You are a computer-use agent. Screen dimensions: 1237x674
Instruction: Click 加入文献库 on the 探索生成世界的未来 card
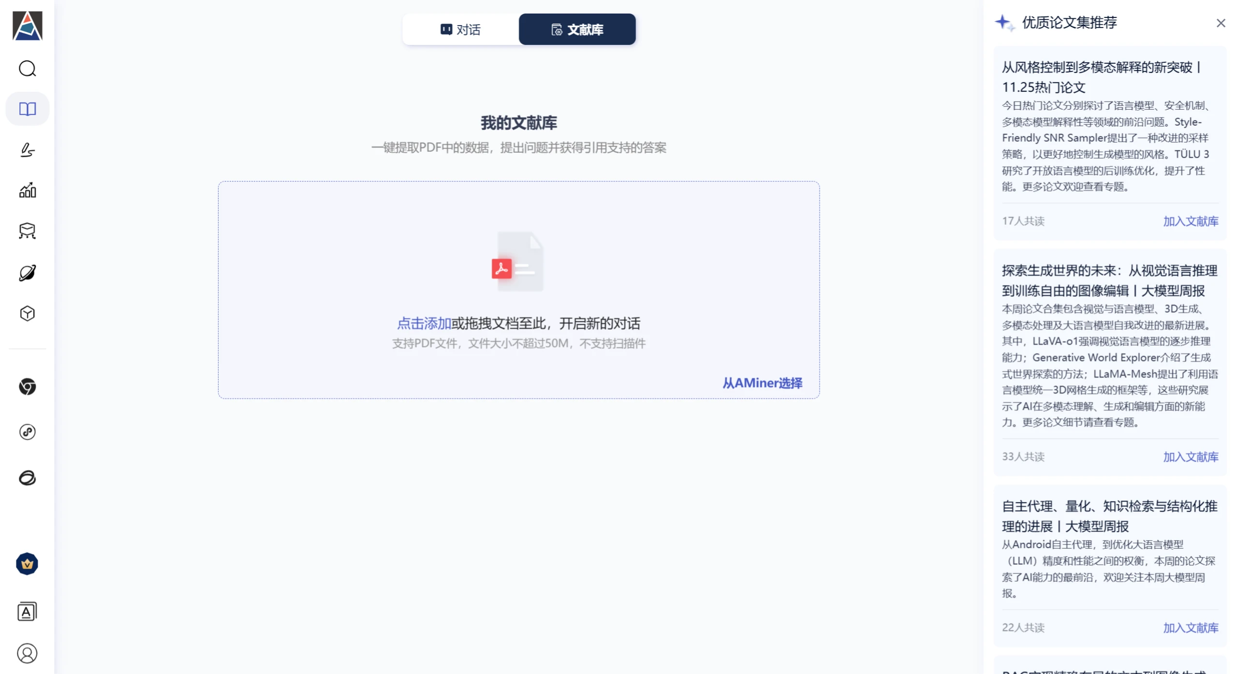1190,457
